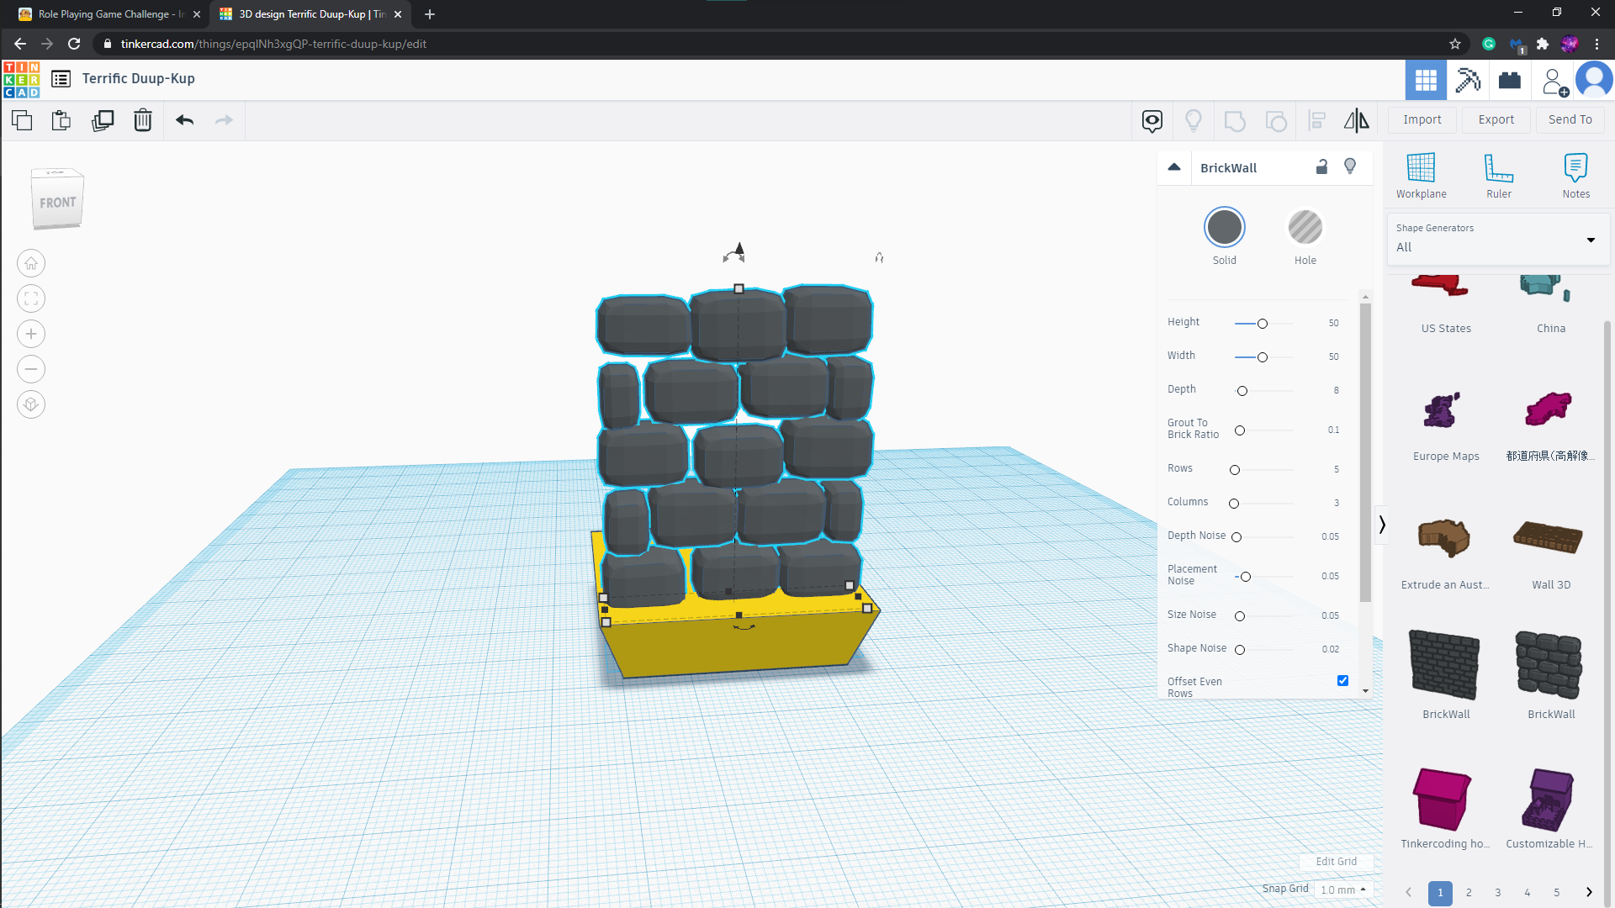The height and width of the screenshot is (908, 1615).
Task: Zoom out with the minus button
Action: pos(31,369)
